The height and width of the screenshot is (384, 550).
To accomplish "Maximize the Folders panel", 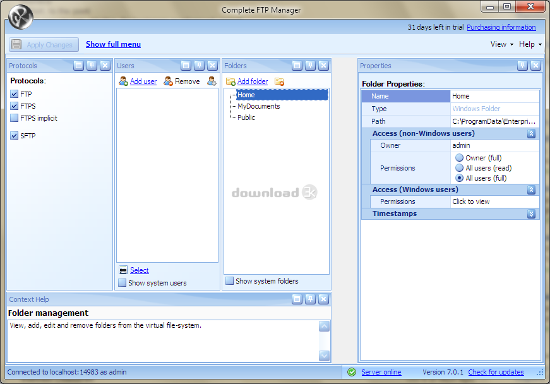I will click(x=297, y=65).
